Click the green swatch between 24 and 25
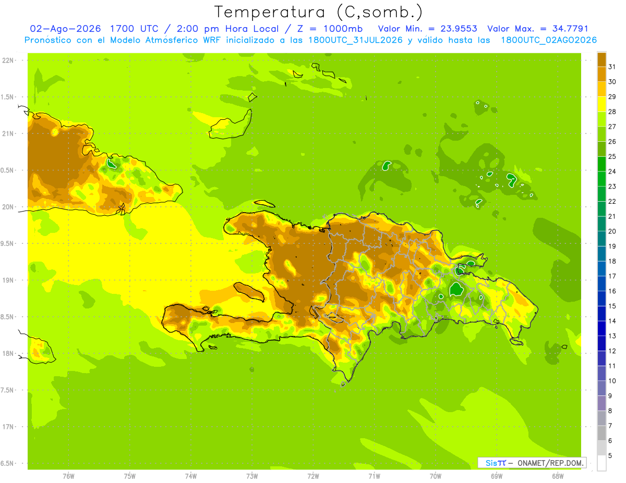 point(601,164)
